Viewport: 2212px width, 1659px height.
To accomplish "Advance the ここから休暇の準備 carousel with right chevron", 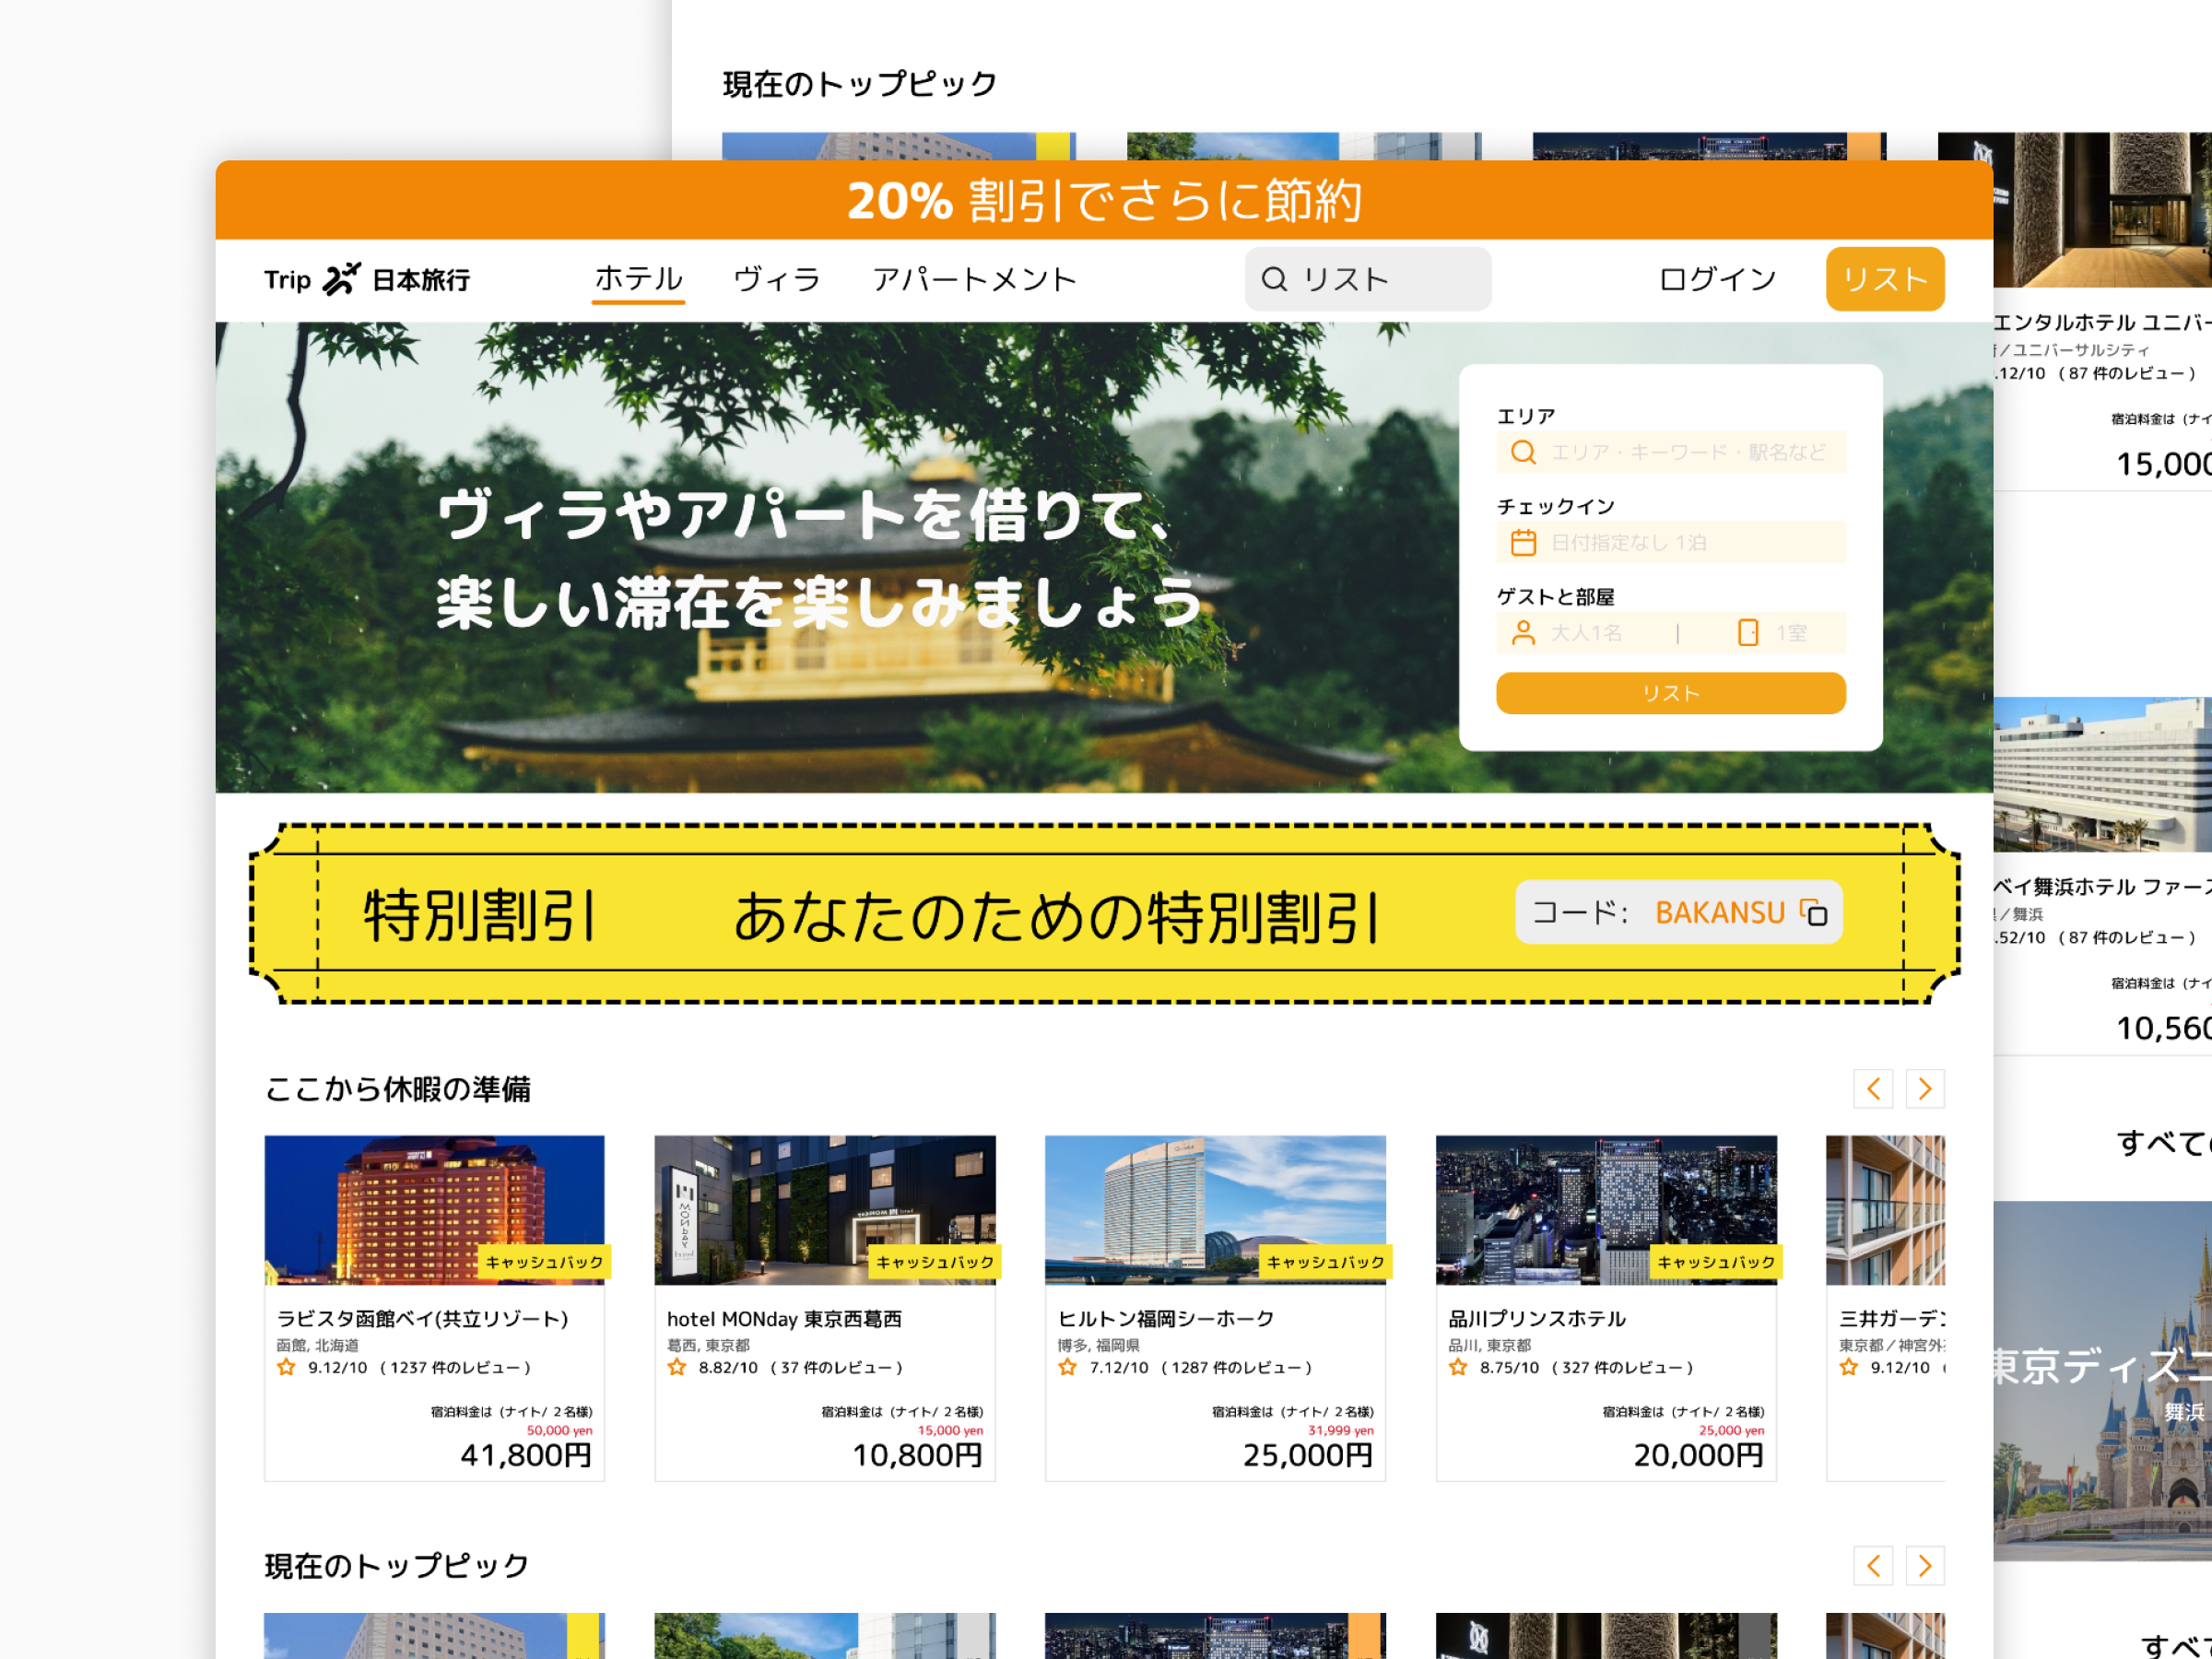I will pyautogui.click(x=1924, y=1089).
